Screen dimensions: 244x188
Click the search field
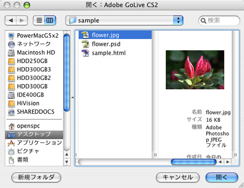[219, 20]
